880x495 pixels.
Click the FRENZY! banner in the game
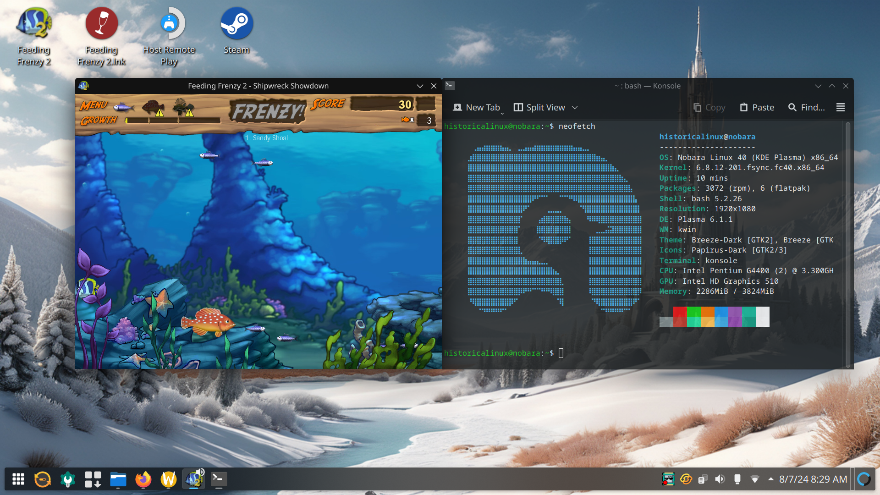tap(268, 111)
